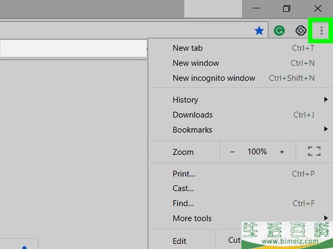333x249 pixels.
Task: Expand the Bookmarks submenu
Action: 192,130
